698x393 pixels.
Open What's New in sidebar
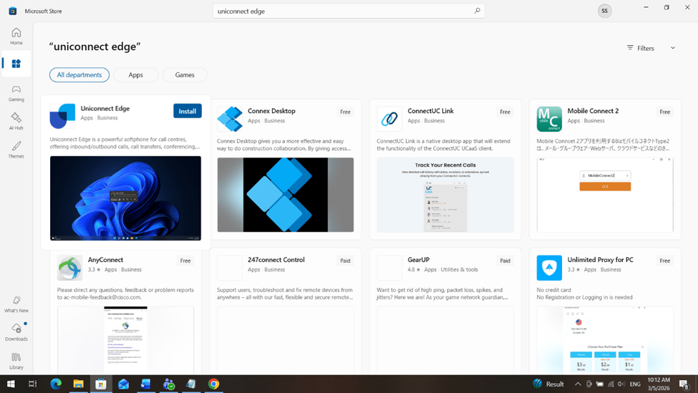tap(16, 304)
